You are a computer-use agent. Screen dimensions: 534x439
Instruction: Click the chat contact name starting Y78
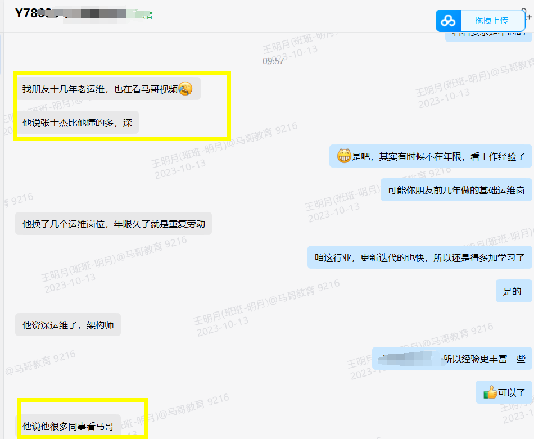coord(35,13)
